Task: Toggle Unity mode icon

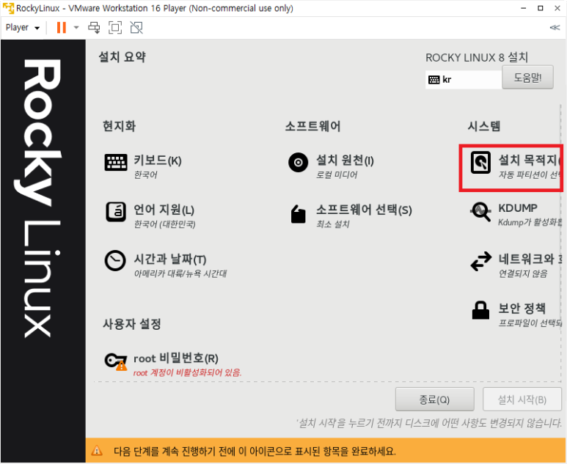Action: tap(136, 27)
